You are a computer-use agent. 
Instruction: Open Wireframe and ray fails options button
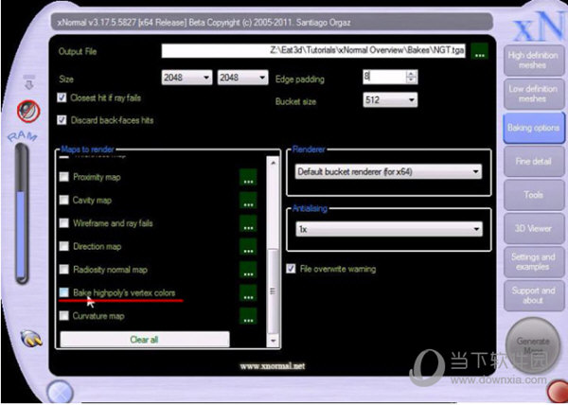tap(248, 223)
